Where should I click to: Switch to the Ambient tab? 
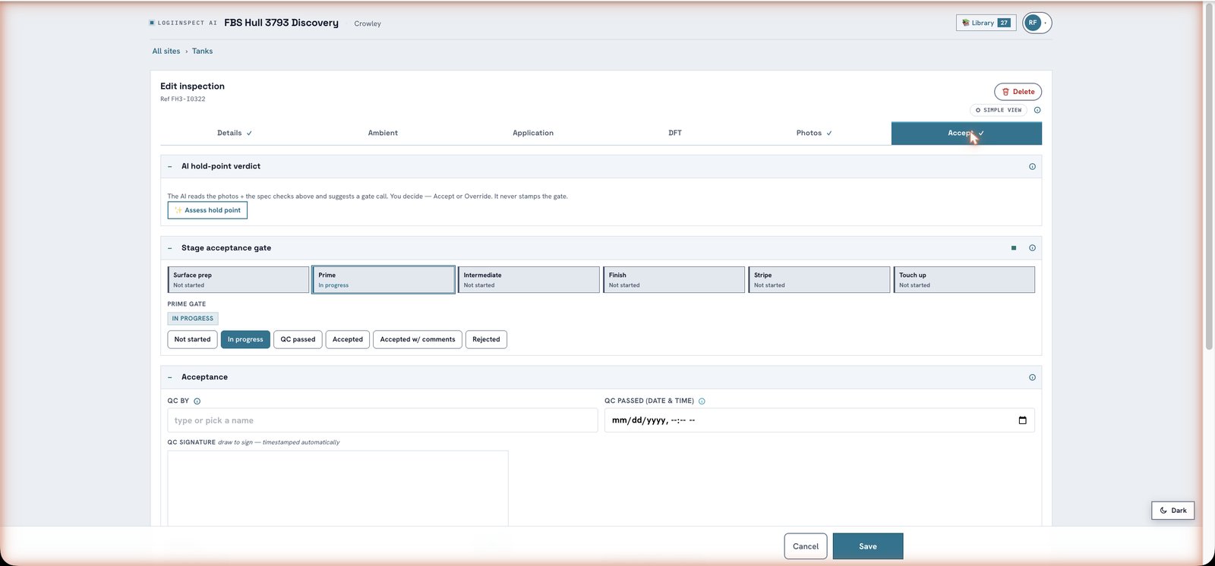point(383,133)
